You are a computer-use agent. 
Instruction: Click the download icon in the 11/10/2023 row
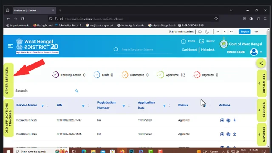click(235, 120)
